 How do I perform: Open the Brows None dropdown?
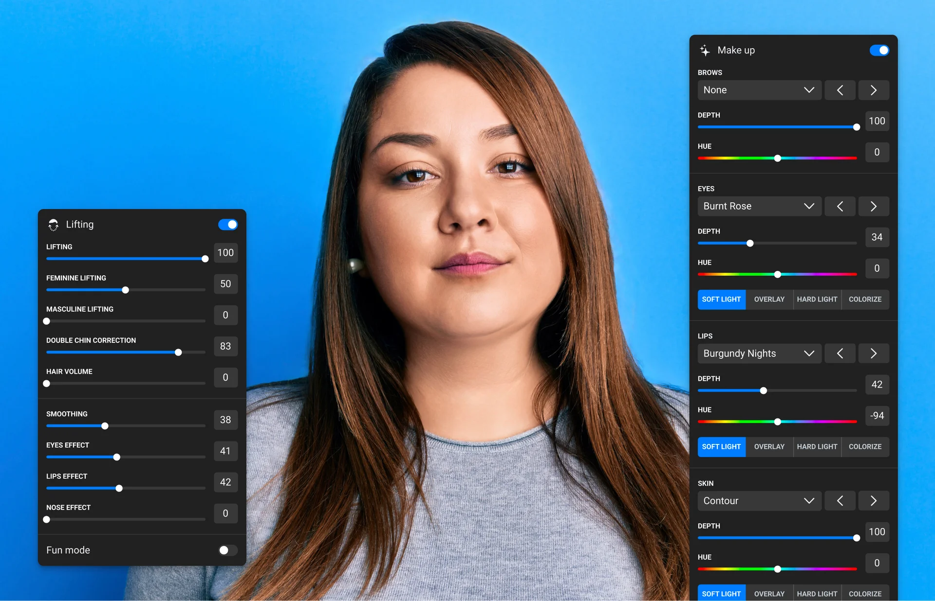(760, 90)
